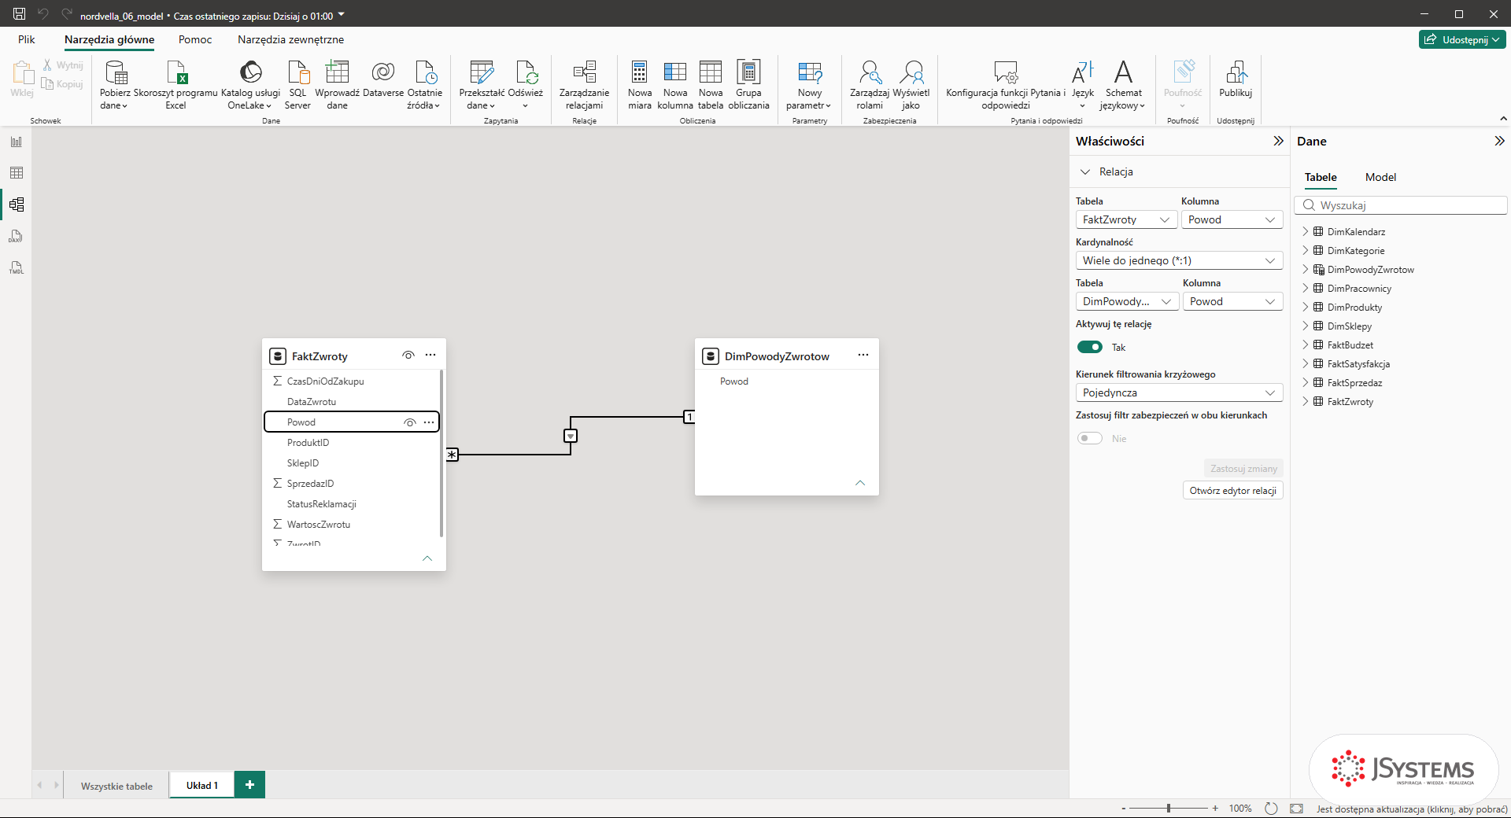Collapse the Relacja section
The image size is (1511, 818).
(1085, 171)
